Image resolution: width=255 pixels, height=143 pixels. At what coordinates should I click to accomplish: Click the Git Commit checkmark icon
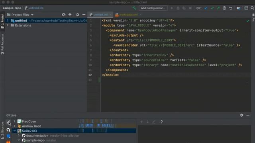pos(212,8)
